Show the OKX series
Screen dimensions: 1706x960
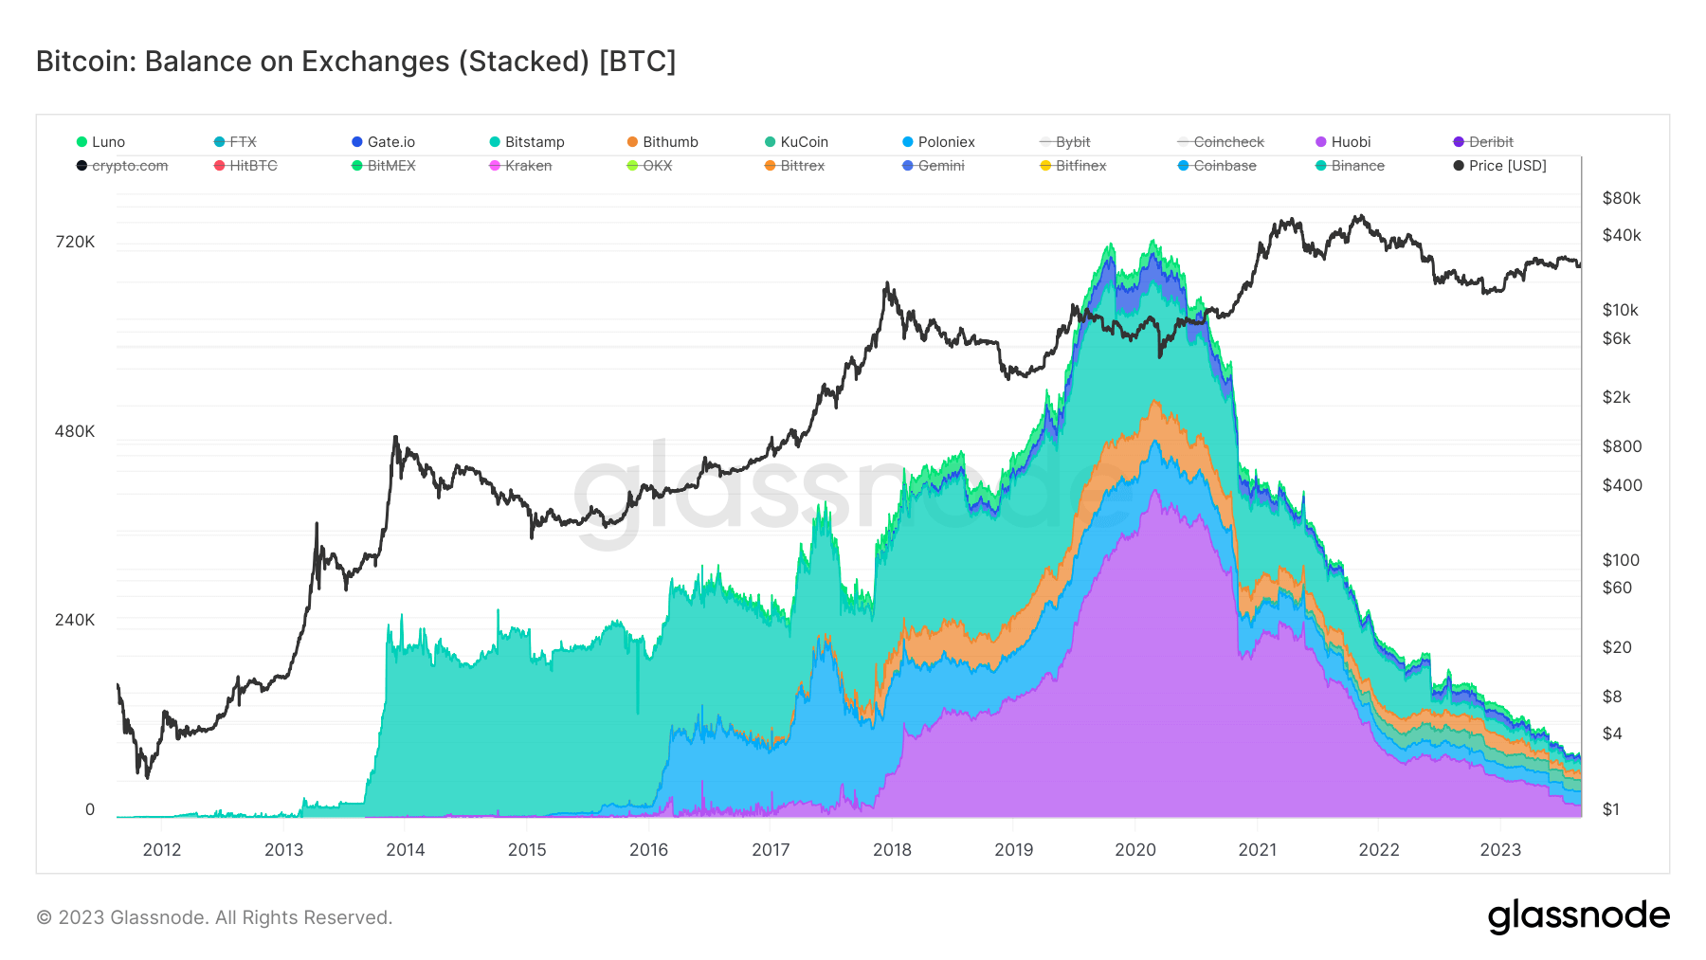[x=649, y=166]
